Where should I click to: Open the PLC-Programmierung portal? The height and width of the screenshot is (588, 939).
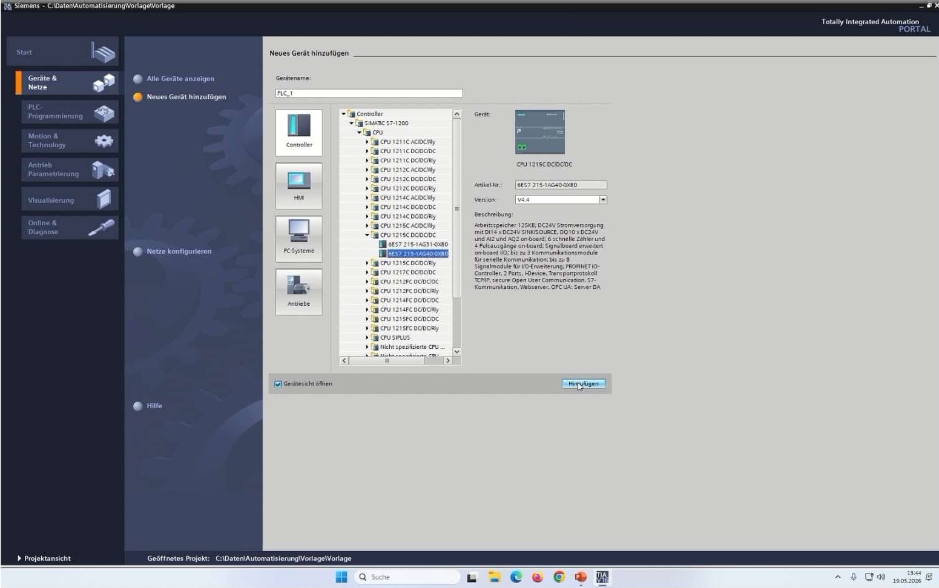pos(70,112)
